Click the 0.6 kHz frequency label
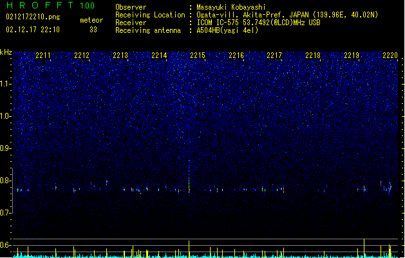The height and width of the screenshot is (258, 405). tap(6, 245)
